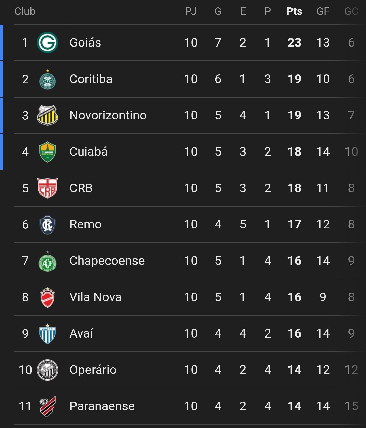Tap the Club column header
The image size is (366, 428).
(25, 11)
